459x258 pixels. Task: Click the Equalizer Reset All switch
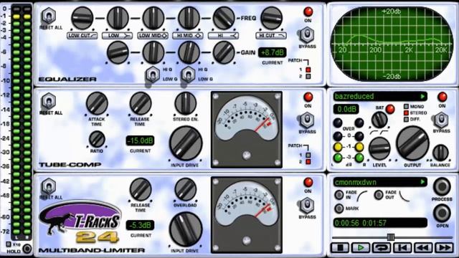pyautogui.click(x=49, y=16)
